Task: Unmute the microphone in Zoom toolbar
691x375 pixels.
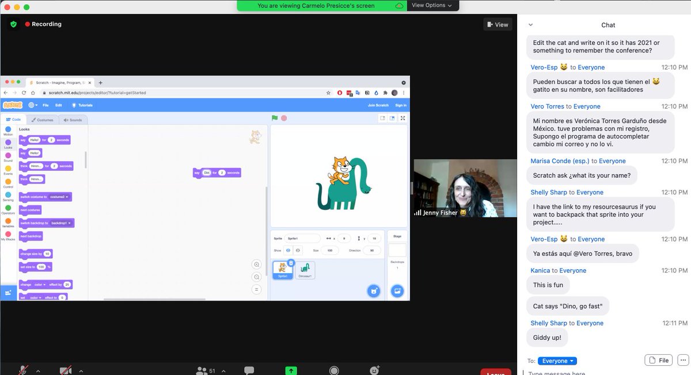Action: pos(24,370)
